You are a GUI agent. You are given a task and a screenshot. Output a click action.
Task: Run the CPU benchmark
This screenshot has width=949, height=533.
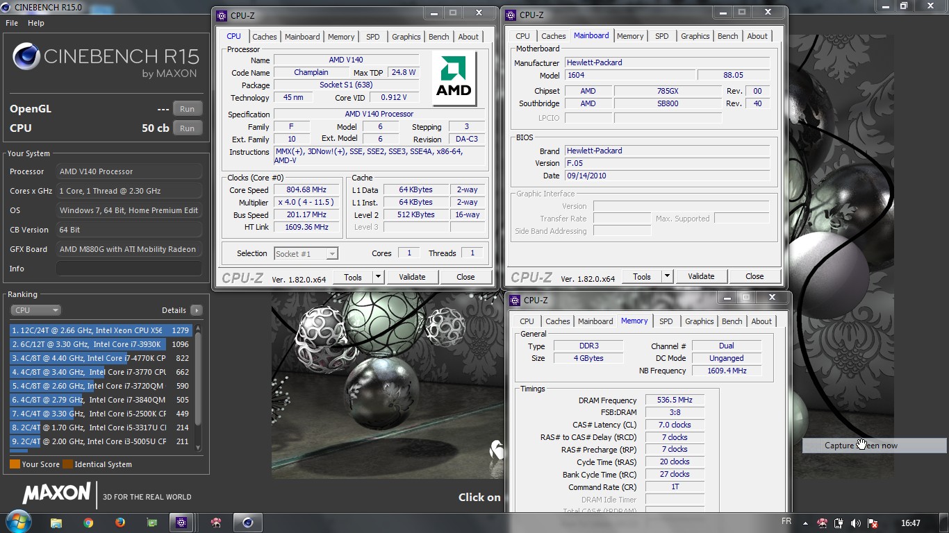click(187, 128)
